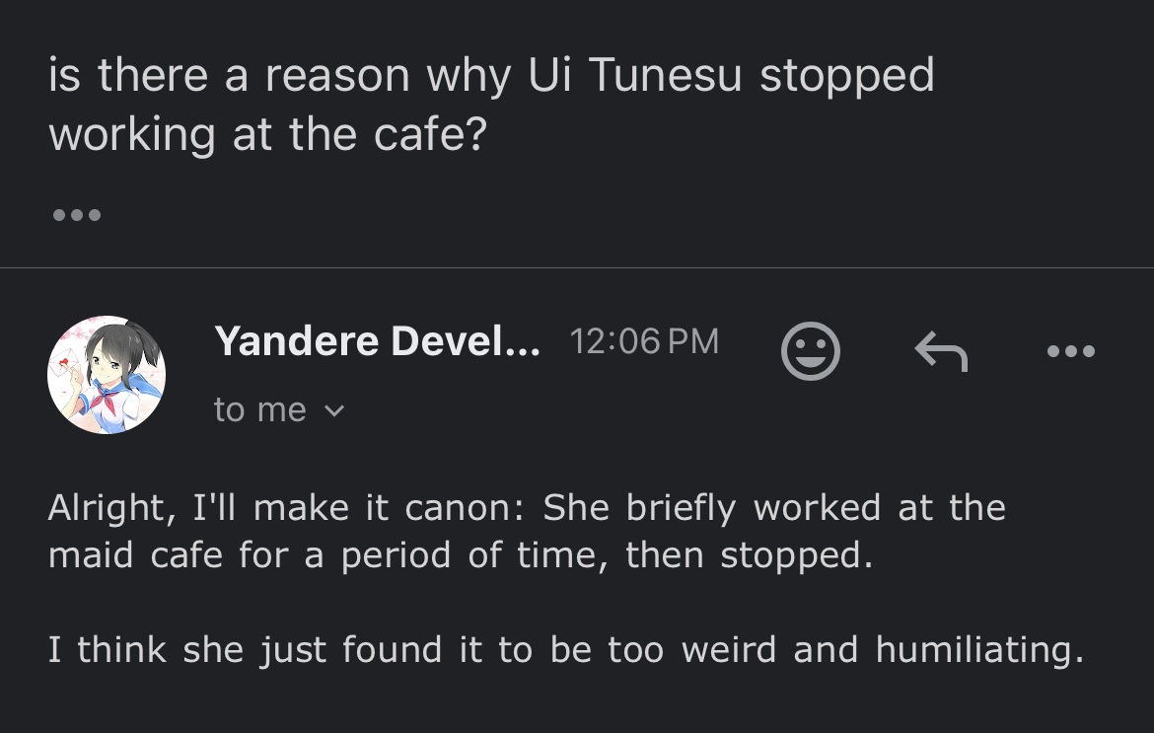This screenshot has width=1154, height=733.
Task: Open the three-dot menu beside the reply arrow
Action: click(x=1071, y=351)
